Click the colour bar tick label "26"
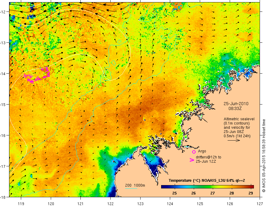The image size is (266, 206). (x=193, y=193)
